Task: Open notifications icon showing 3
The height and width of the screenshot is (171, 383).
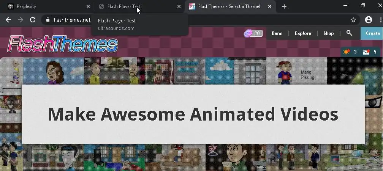Action: pos(350,52)
